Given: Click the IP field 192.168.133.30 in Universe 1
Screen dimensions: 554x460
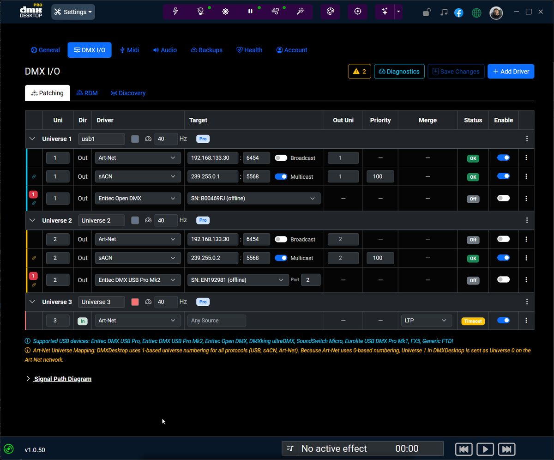Looking at the screenshot, I should tap(213, 158).
